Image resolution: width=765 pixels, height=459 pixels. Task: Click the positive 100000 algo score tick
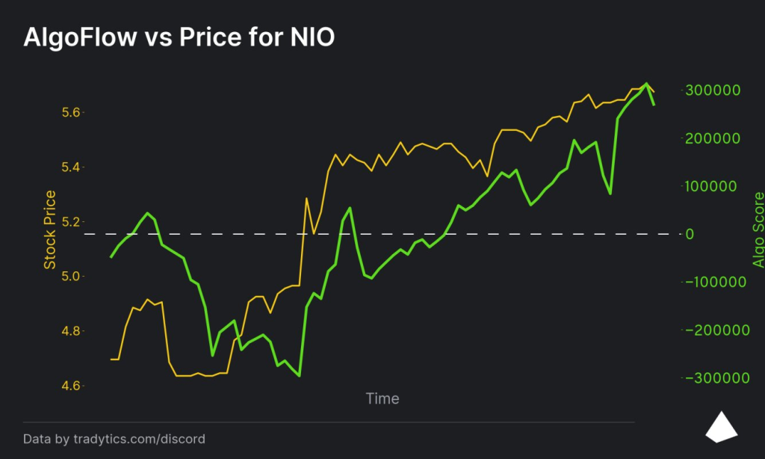(719, 186)
